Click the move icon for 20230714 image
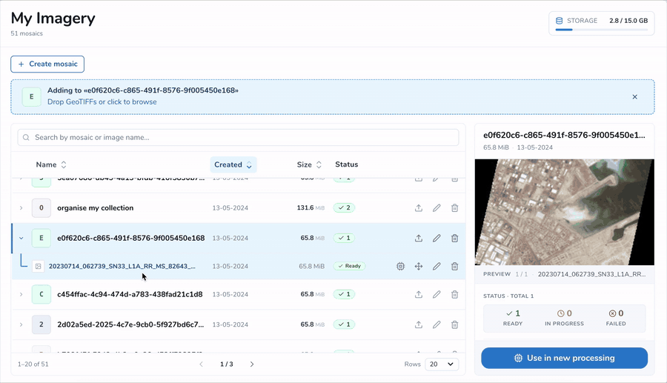 [419, 266]
